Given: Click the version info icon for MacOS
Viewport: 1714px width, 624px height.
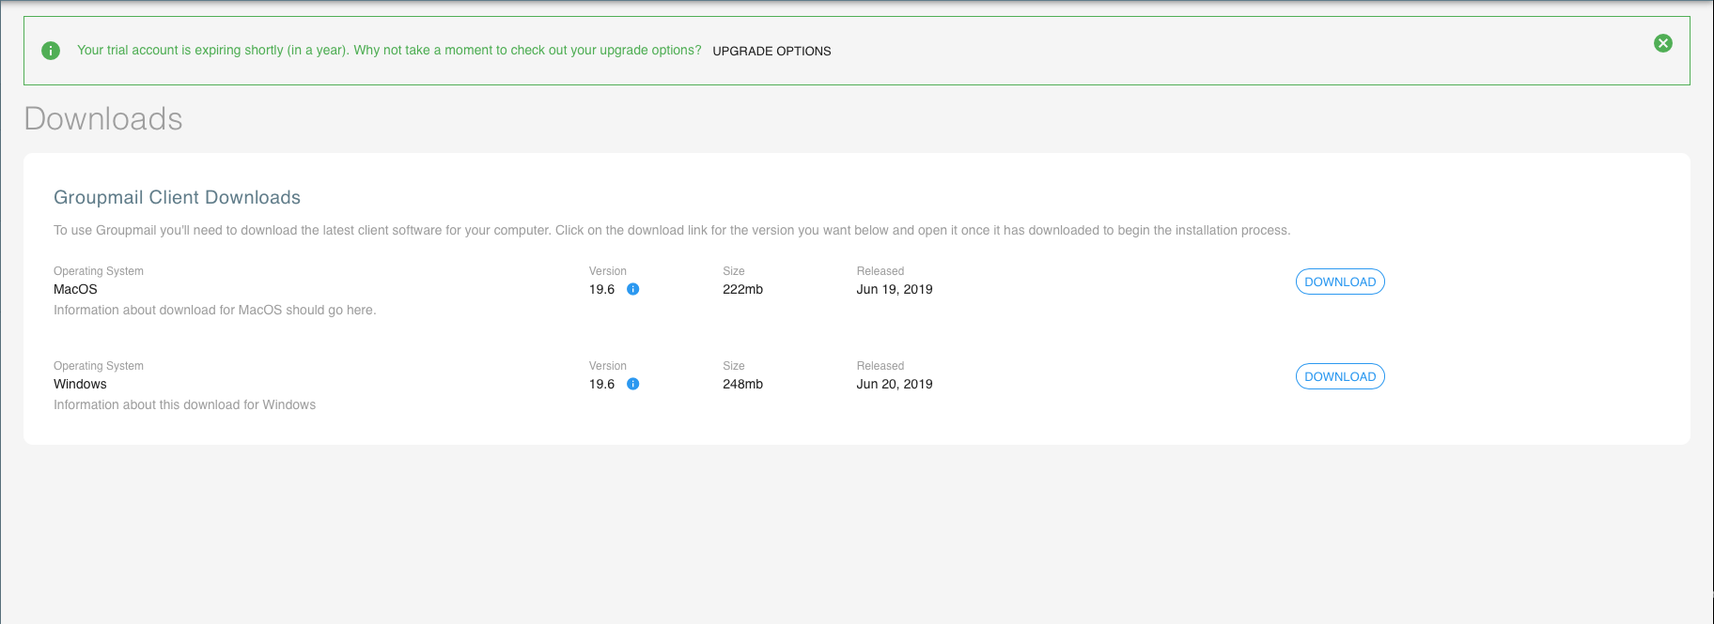Looking at the screenshot, I should [632, 289].
